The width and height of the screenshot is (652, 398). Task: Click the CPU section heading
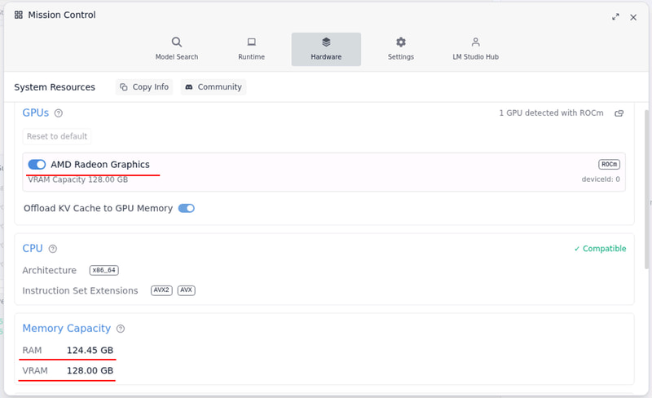click(33, 249)
